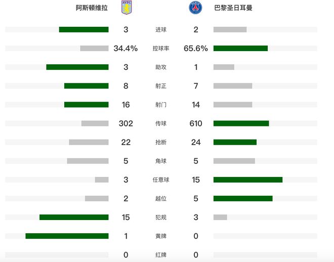
Task: Open the 阿斯顿维拉 team name link
Action: 92,8
